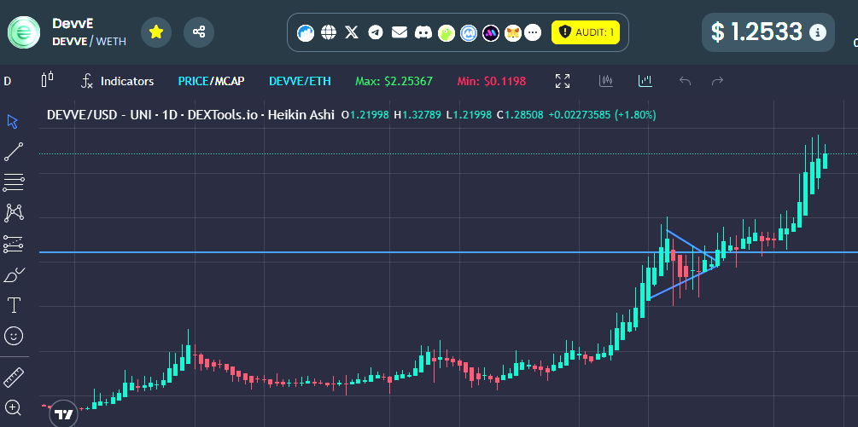Viewport: 858px width, 427px height.
Task: Select the arrow cursor tool
Action: point(13,121)
